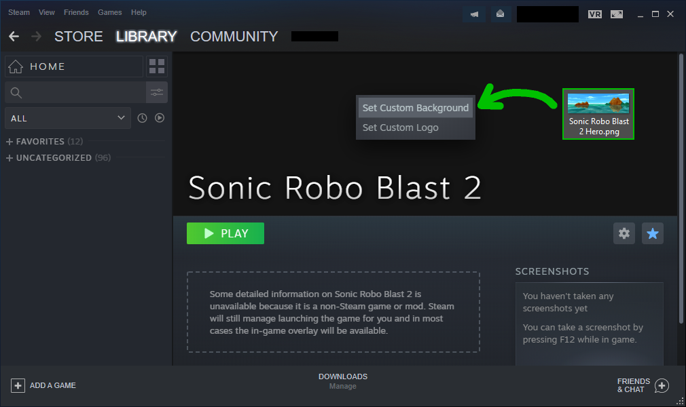Open Downloads Manage

[343, 381]
